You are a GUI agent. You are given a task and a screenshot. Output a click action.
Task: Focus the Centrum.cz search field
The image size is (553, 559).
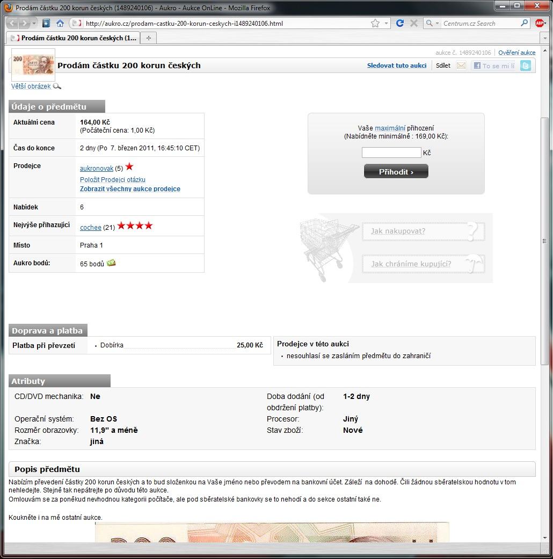tap(481, 24)
